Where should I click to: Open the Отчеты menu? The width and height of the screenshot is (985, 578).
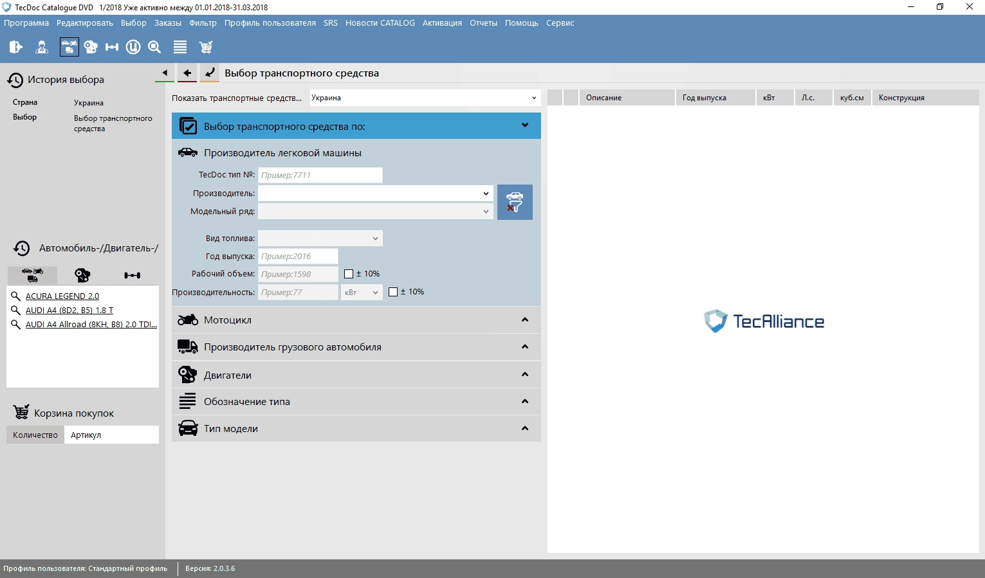click(x=484, y=23)
